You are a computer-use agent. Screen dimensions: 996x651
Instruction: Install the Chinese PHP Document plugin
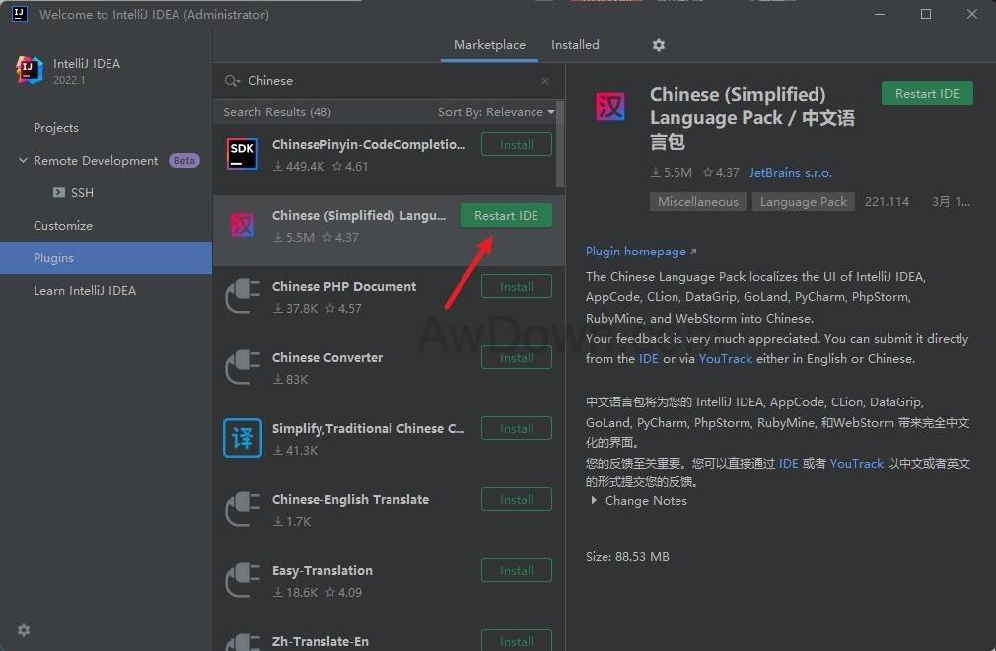point(516,287)
